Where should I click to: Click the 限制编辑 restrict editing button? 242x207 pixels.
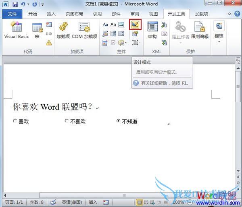[x=200, y=30]
